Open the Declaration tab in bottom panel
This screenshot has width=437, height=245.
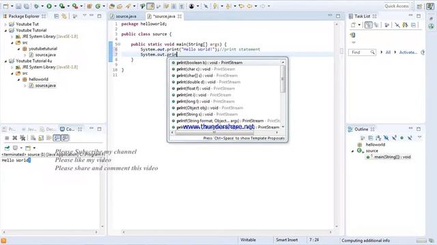tap(48, 129)
